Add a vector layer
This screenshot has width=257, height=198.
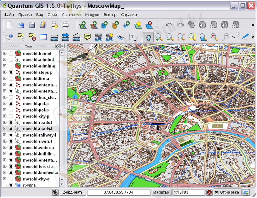[83, 25]
